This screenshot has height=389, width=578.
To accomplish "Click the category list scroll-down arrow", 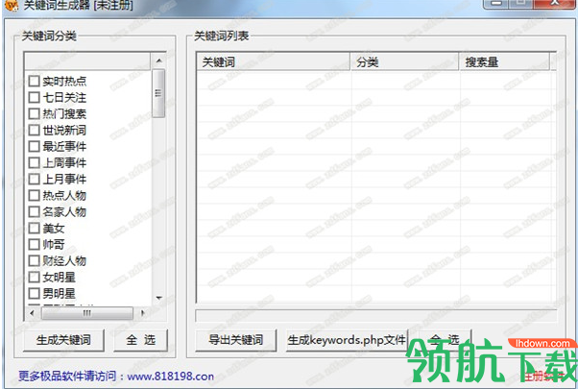I will click(x=158, y=298).
